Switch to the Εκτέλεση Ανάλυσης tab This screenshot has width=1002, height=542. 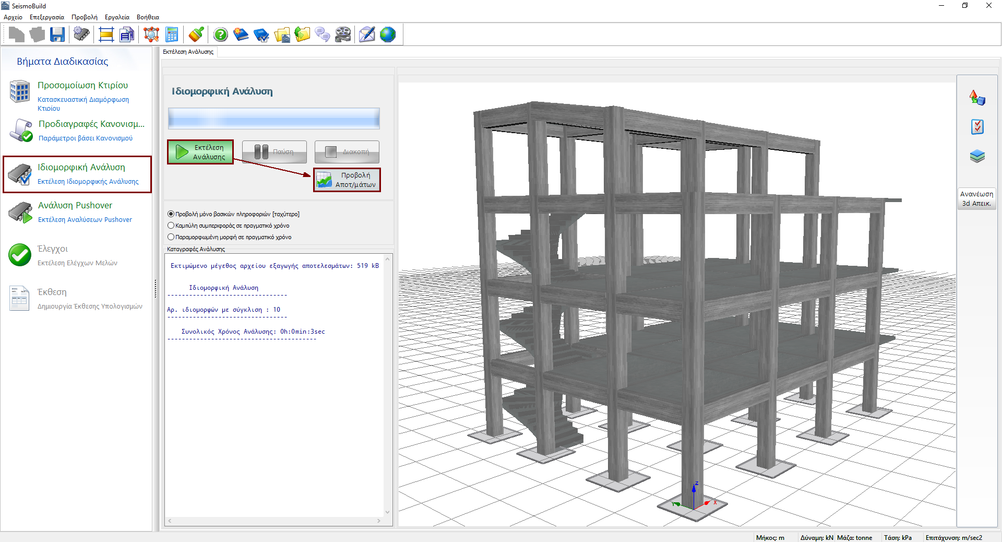pos(188,52)
